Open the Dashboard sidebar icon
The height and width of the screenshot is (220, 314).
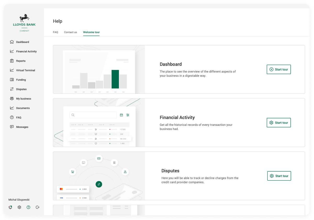12,42
